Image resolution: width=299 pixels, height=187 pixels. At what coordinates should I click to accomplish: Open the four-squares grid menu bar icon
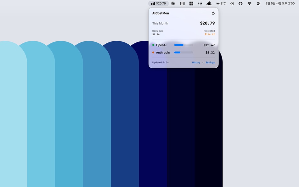click(191, 3)
